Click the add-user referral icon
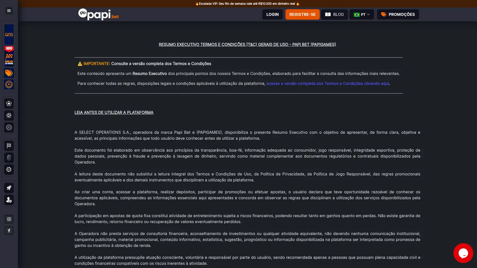 9,200
